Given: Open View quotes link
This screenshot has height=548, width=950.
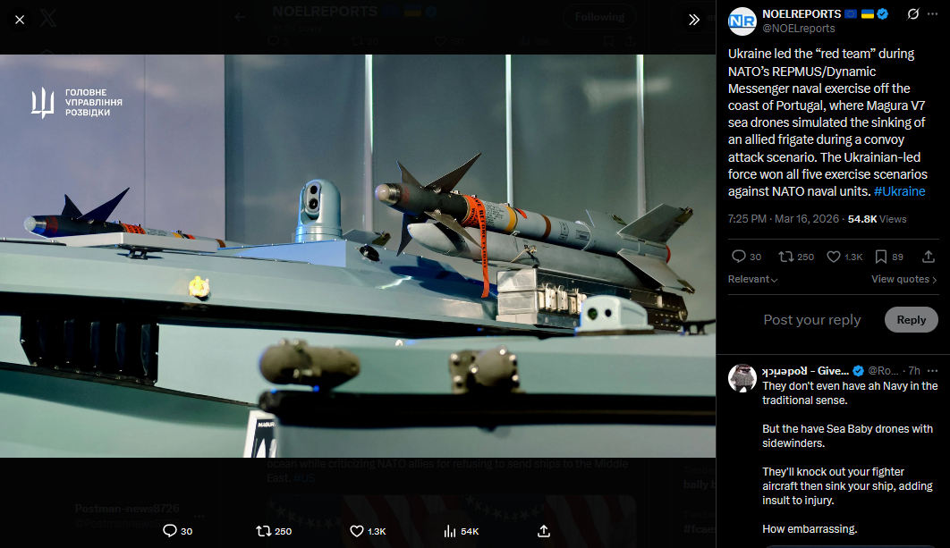Looking at the screenshot, I should click(x=904, y=279).
